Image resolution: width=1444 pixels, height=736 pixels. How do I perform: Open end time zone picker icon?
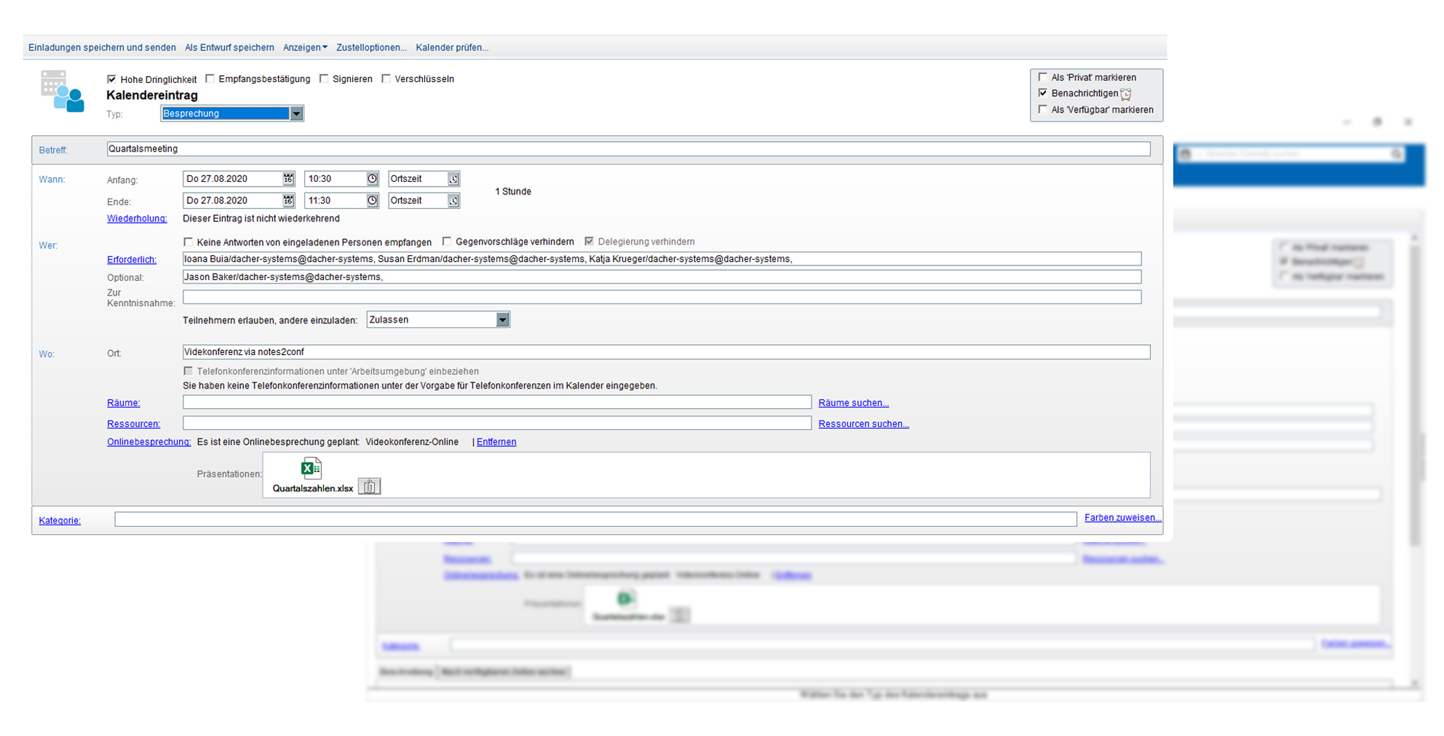pyautogui.click(x=453, y=201)
